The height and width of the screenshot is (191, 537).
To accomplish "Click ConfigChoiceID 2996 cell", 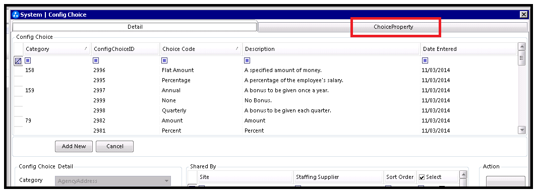I will pos(99,70).
